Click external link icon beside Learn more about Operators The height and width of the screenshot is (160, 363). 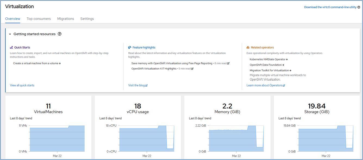284,86
